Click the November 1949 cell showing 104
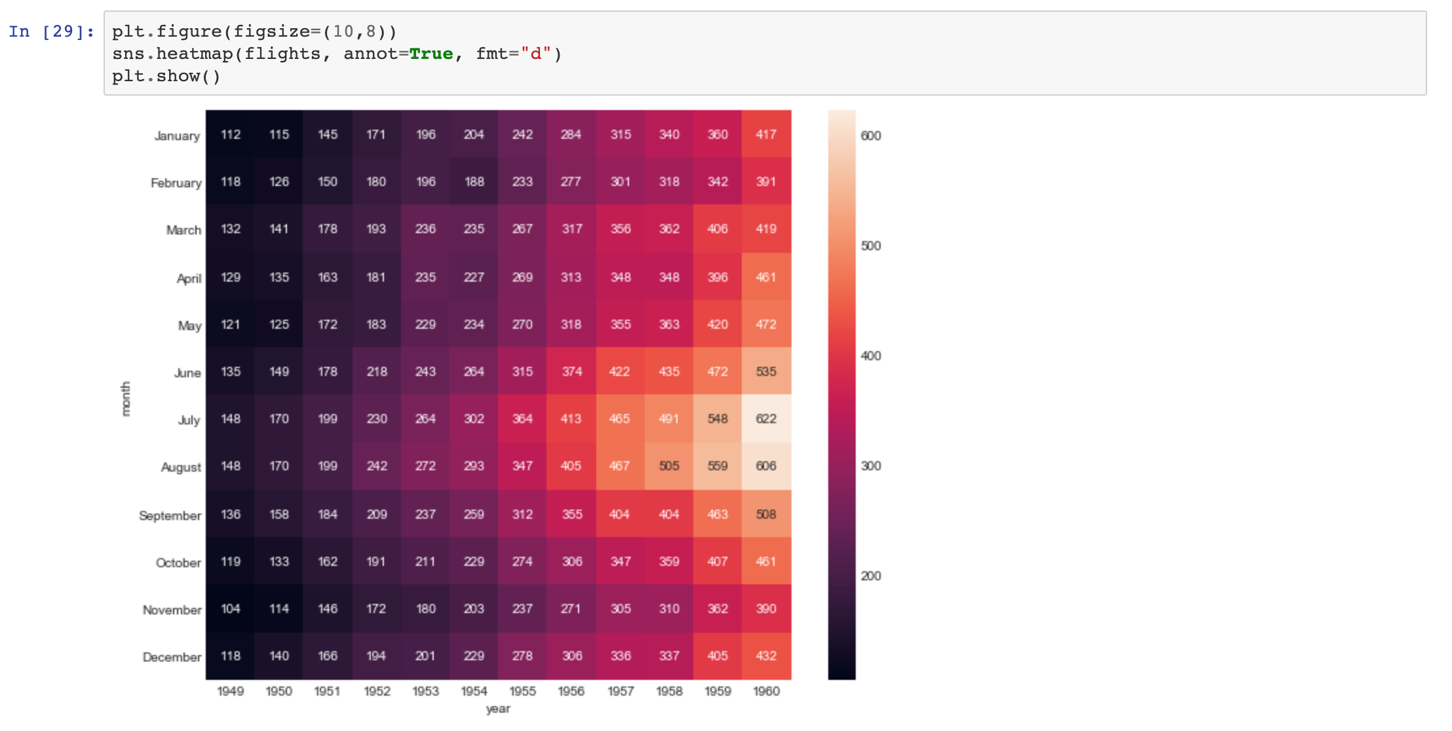The image size is (1452, 731). coord(231,609)
